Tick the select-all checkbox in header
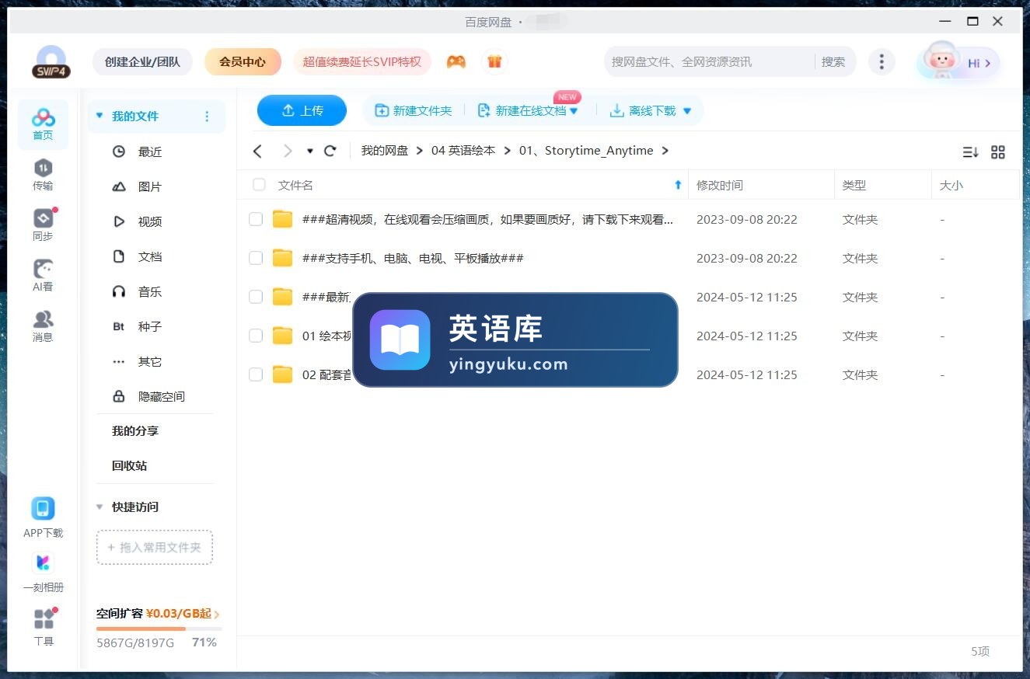The image size is (1030, 679). pos(259,185)
